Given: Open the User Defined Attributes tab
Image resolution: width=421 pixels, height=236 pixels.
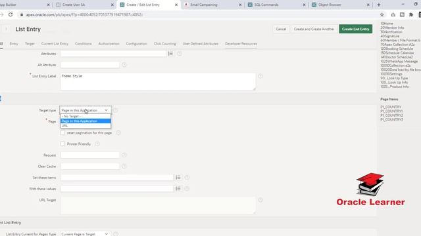Looking at the screenshot, I should pyautogui.click(x=200, y=44).
